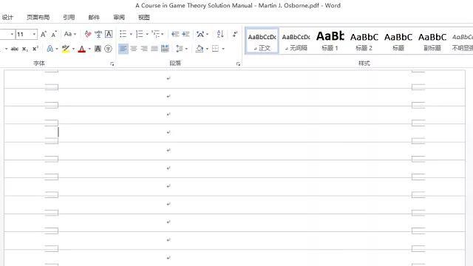
Task: Open the font size dropdown
Action: [34, 34]
